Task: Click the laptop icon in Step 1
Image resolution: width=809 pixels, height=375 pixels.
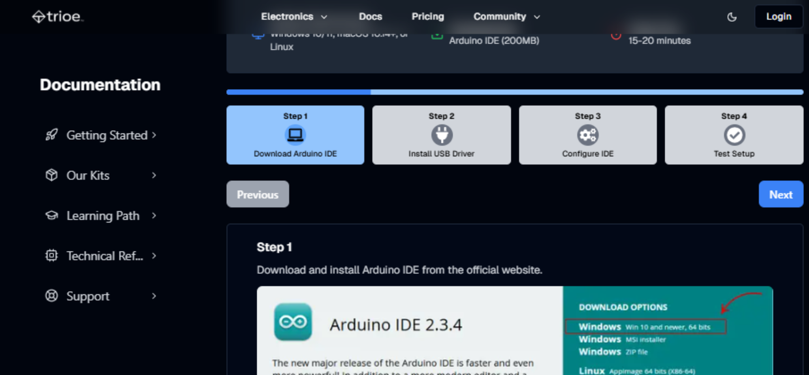Action: (295, 135)
